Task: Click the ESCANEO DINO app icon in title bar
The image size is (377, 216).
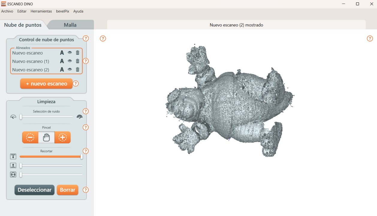Action: pos(4,4)
